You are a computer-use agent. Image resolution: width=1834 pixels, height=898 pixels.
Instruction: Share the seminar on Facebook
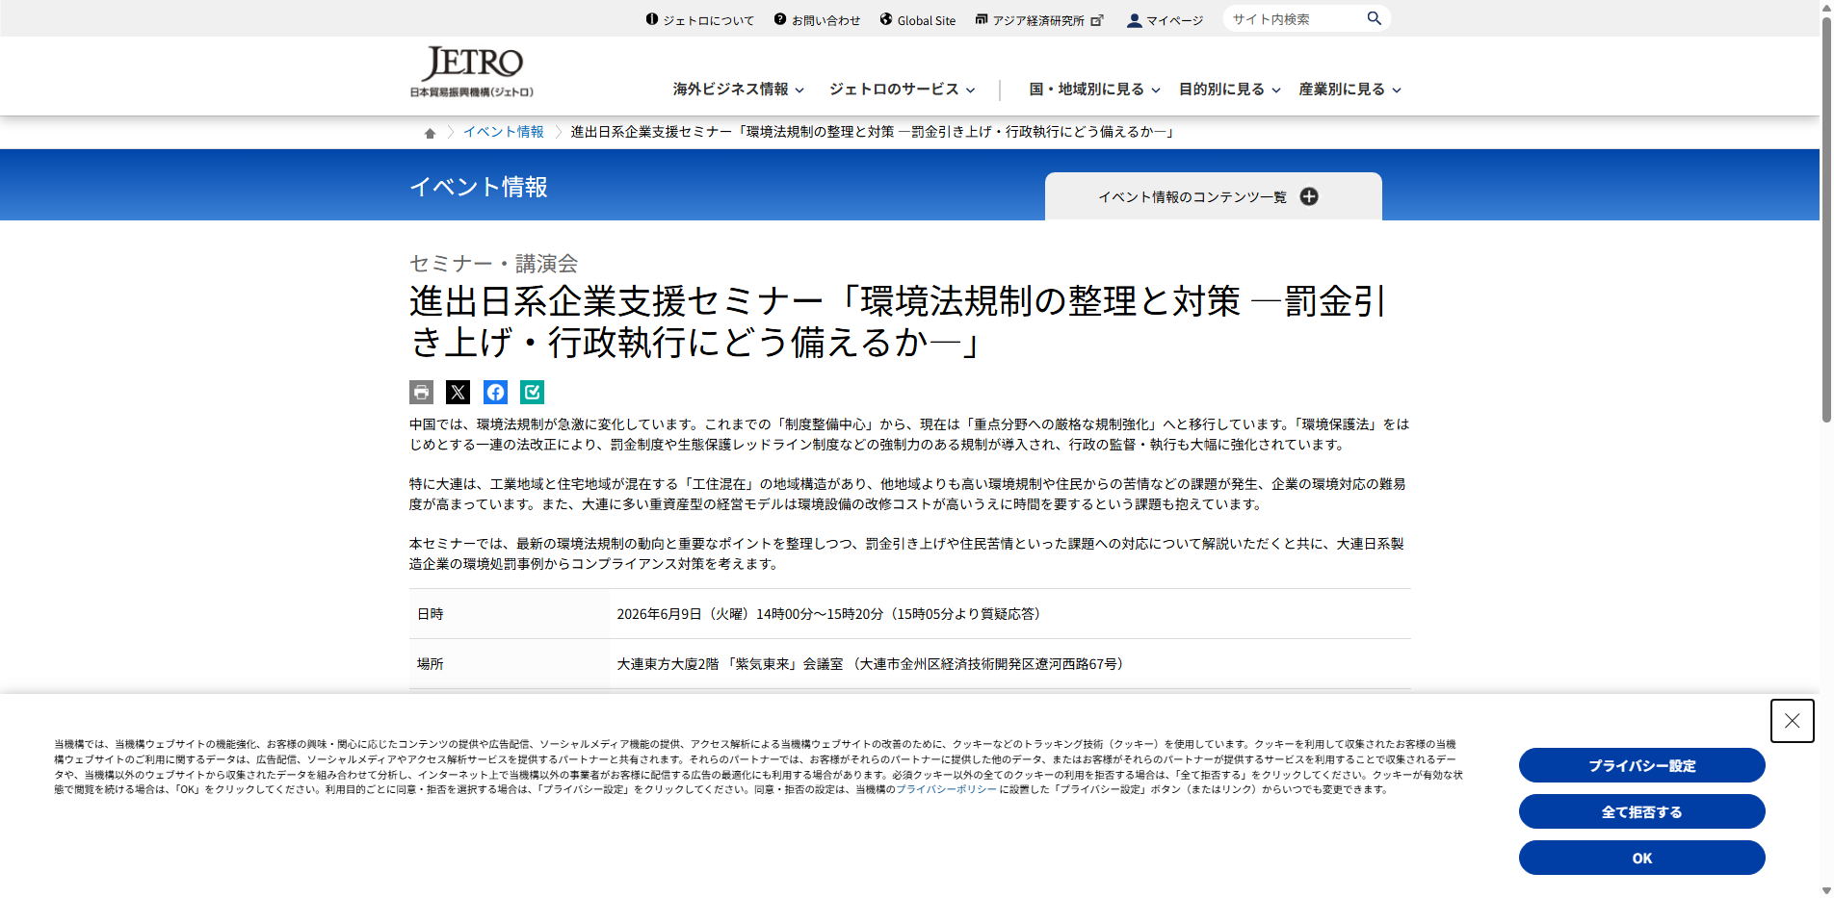click(495, 392)
